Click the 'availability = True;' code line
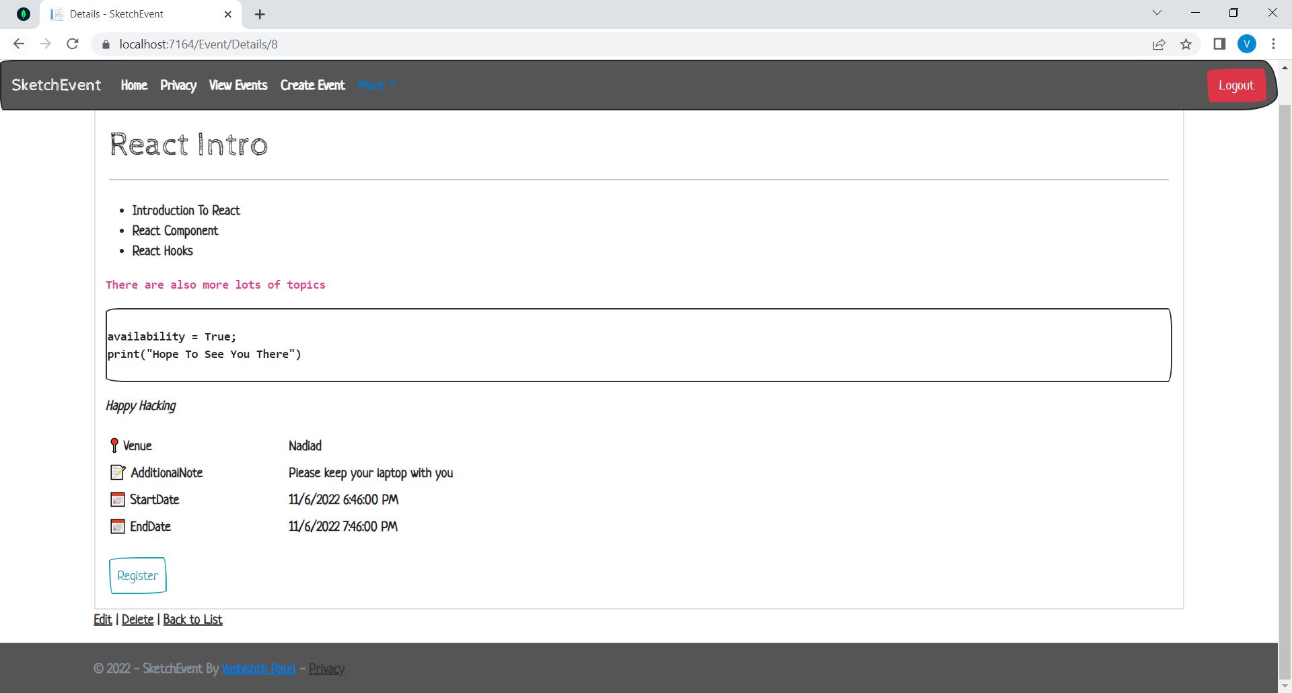Screen dimensions: 1292x693 pos(172,336)
